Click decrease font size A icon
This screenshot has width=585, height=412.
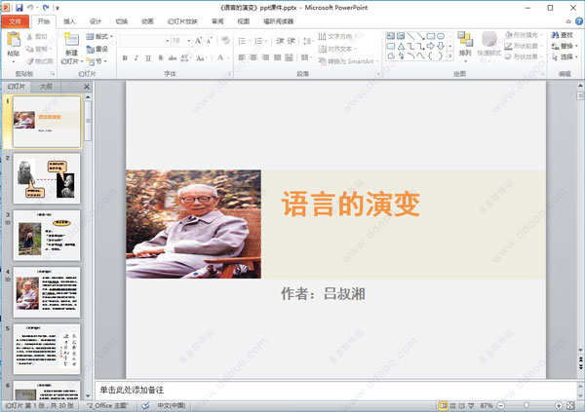click(x=210, y=40)
